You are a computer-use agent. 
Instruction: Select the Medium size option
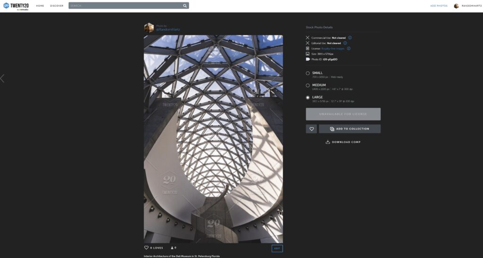tap(308, 86)
